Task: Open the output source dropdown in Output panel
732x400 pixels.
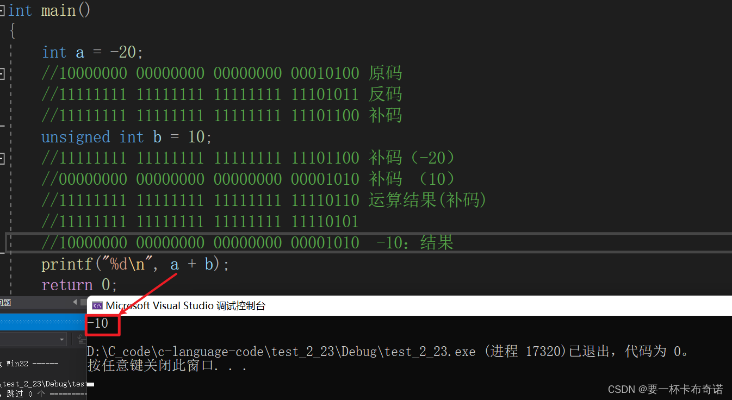Action: click(x=63, y=339)
